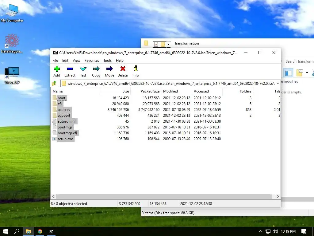Click the Info toolbar icon
The width and height of the screenshot is (314, 236).
coord(136,69)
